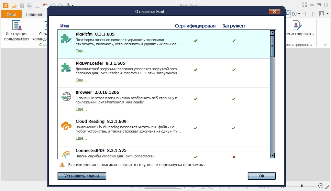
Task: Click the PlgPltfm puzzle-piece plugin icon
Action: [66, 39]
